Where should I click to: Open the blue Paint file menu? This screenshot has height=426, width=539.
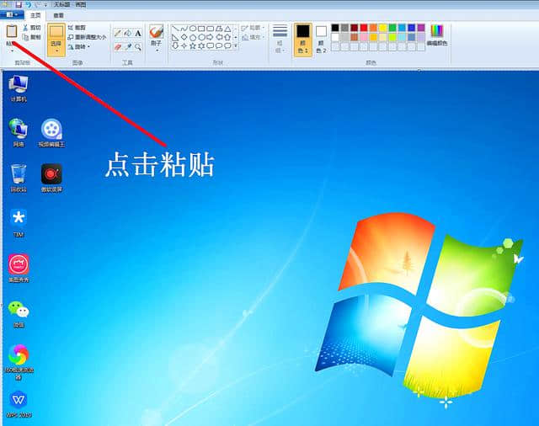coord(12,15)
